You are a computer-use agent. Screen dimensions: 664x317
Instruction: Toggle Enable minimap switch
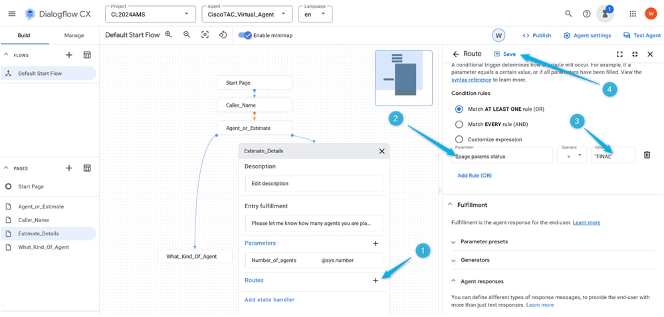click(245, 35)
